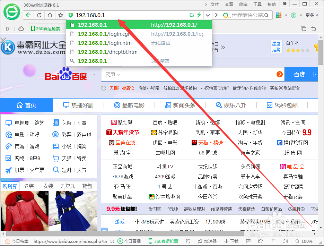The height and width of the screenshot is (246, 324).
Task: Expand the weather double chevron arrow
Action: click(223, 48)
